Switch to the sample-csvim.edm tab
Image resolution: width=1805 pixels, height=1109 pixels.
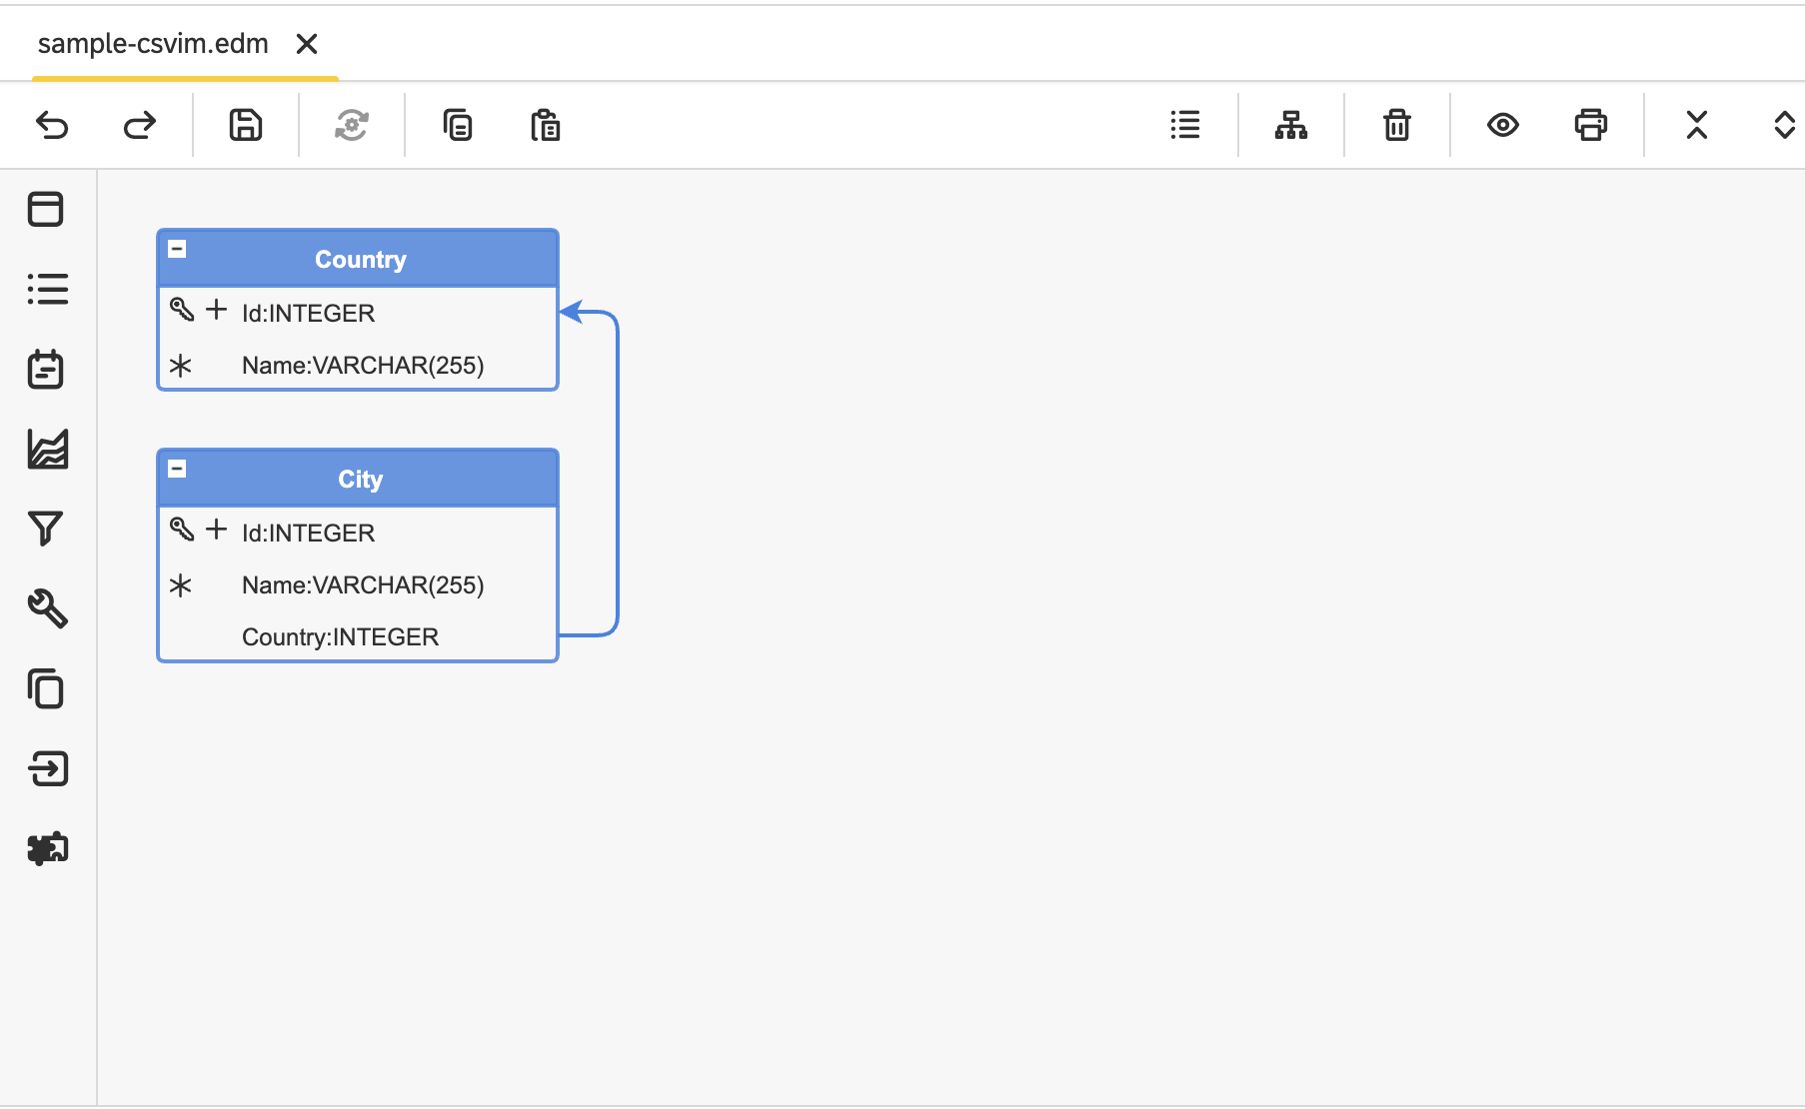point(153,44)
